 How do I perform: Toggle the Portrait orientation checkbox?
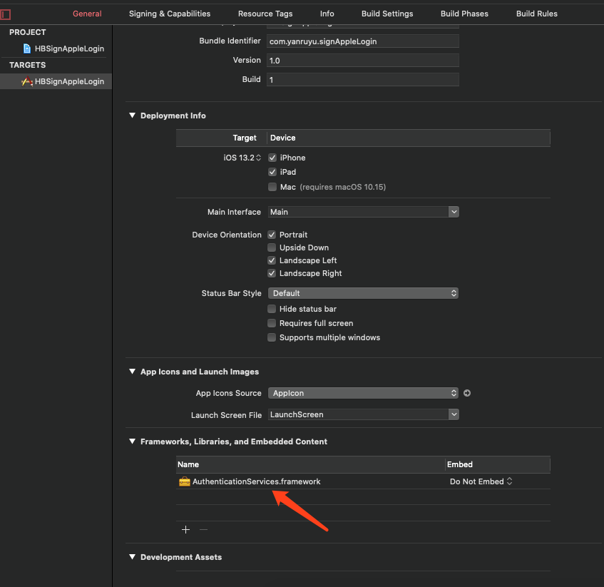tap(272, 235)
